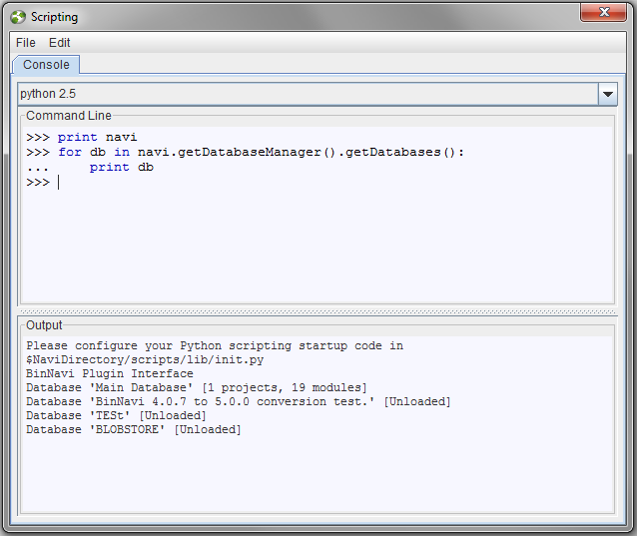This screenshot has width=637, height=536.
Task: Click the Database 'TESt' [Unloaded] line
Action: (116, 416)
